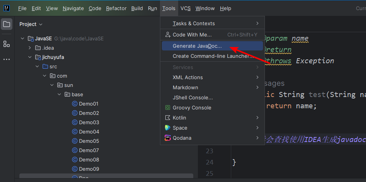Click the Kotlin logo icon
366x182 pixels.
tap(168, 118)
